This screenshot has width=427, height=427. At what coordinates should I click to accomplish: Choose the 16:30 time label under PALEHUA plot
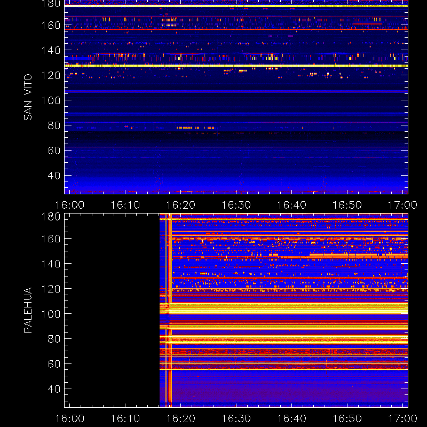click(236, 418)
